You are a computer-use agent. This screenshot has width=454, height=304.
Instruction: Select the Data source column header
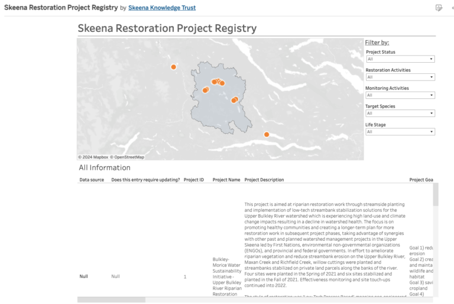[x=92, y=180]
